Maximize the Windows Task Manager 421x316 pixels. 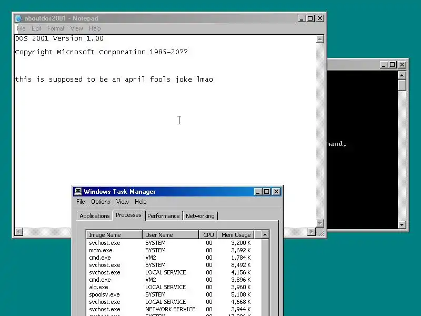click(x=267, y=192)
